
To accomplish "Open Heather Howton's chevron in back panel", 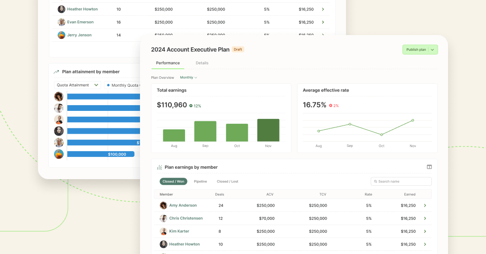I will click(323, 9).
